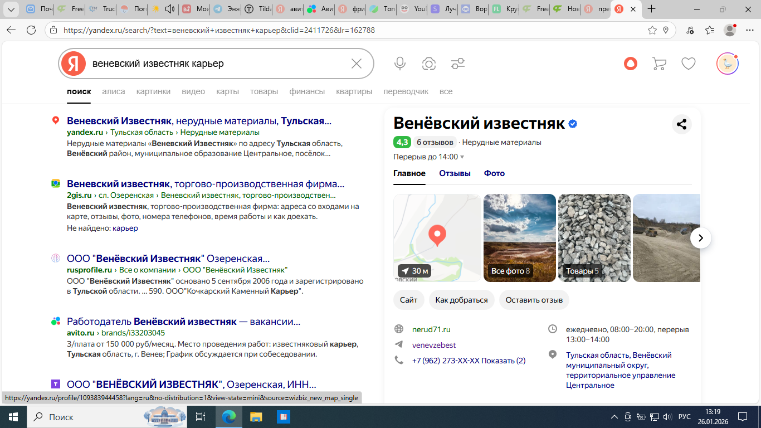The image size is (761, 428).
Task: Open the shopping cart icon
Action: coord(659,64)
